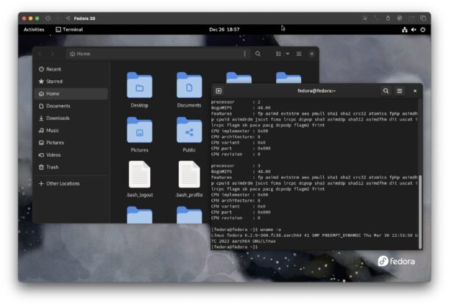The image size is (449, 306).
Task: Search in terminal using magnifier icon
Action: click(386, 90)
